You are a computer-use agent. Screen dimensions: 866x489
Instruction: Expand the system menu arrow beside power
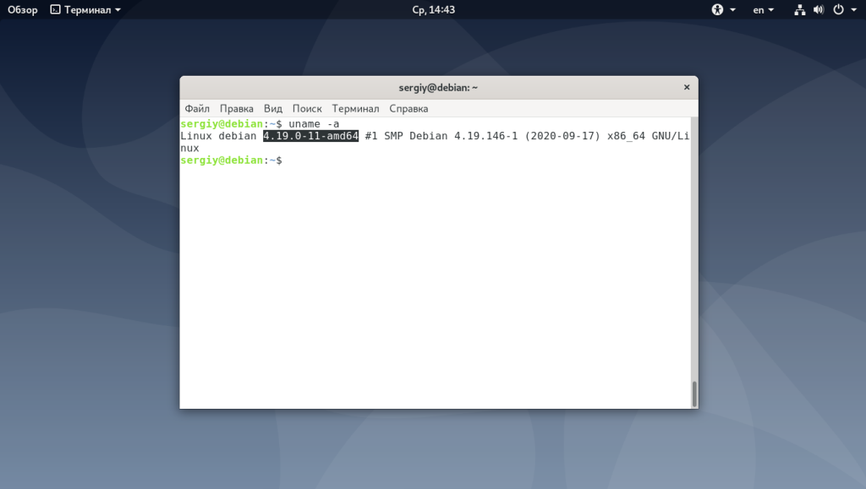point(854,10)
